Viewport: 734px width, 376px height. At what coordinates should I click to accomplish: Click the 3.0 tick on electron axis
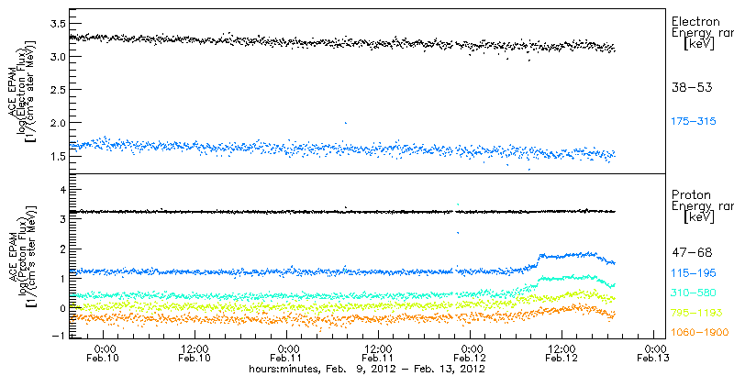(57, 57)
